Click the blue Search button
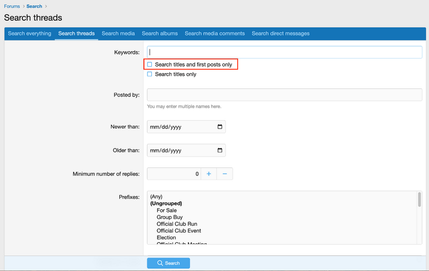 pyautogui.click(x=168, y=263)
